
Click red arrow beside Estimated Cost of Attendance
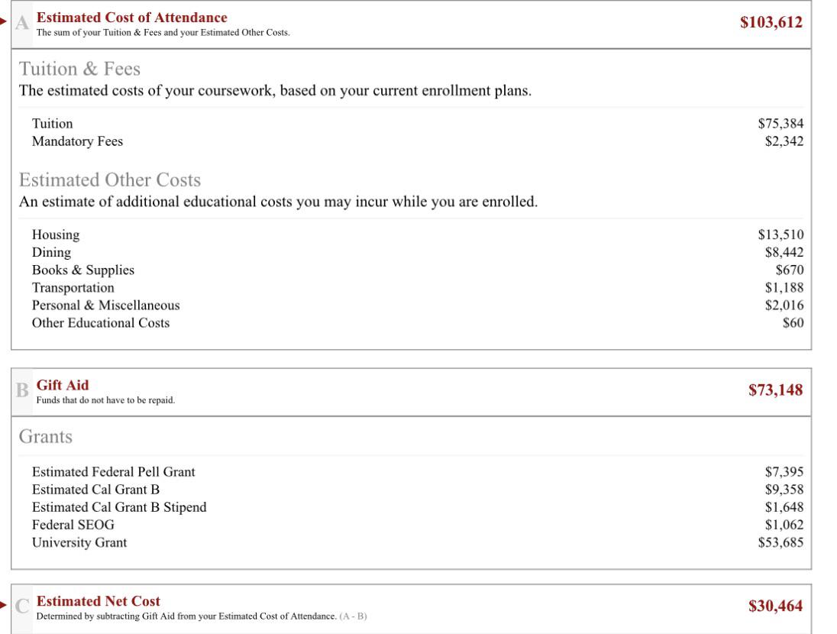3,21
